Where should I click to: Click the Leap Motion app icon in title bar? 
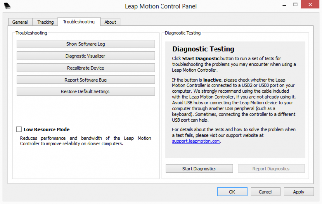(7, 7)
